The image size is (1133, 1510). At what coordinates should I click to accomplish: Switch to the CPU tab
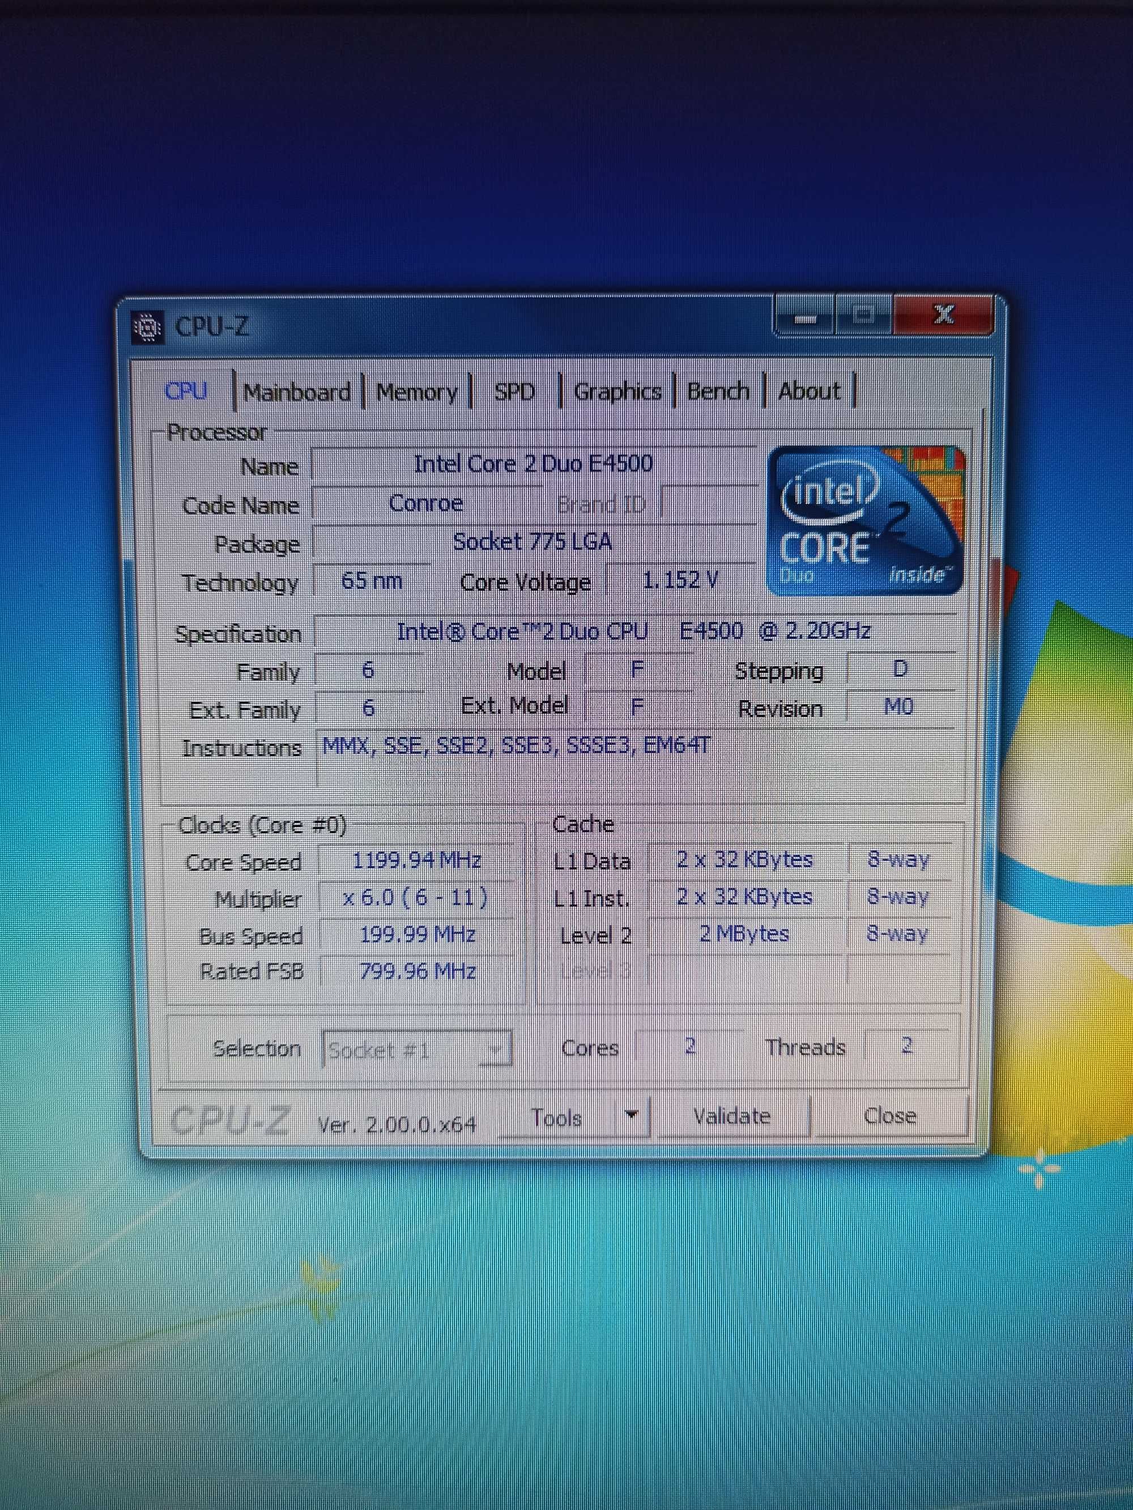[186, 391]
